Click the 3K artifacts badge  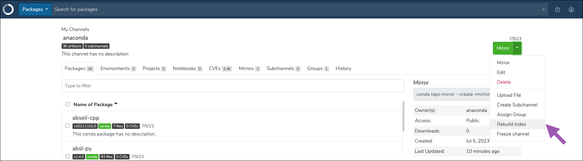coord(72,46)
